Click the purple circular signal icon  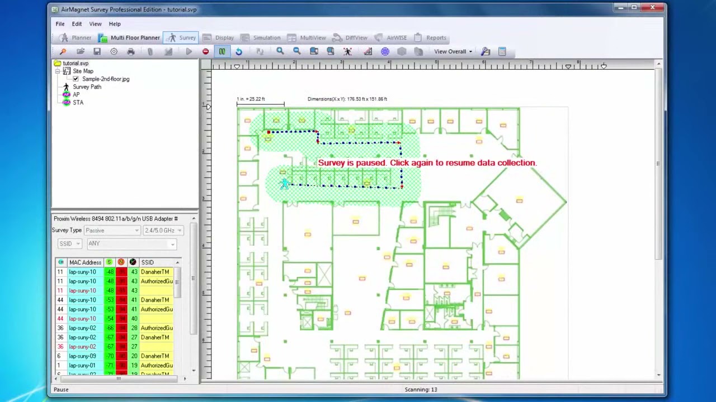[x=385, y=51]
